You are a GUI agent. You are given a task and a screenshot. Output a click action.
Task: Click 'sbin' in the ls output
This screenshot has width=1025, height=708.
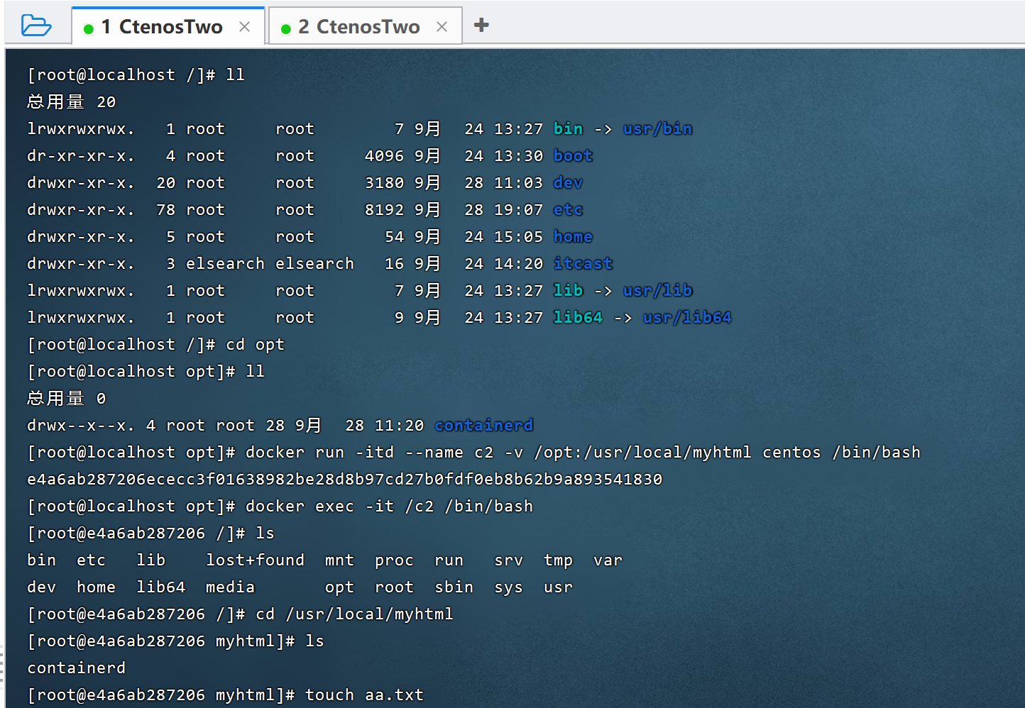pyautogui.click(x=454, y=587)
